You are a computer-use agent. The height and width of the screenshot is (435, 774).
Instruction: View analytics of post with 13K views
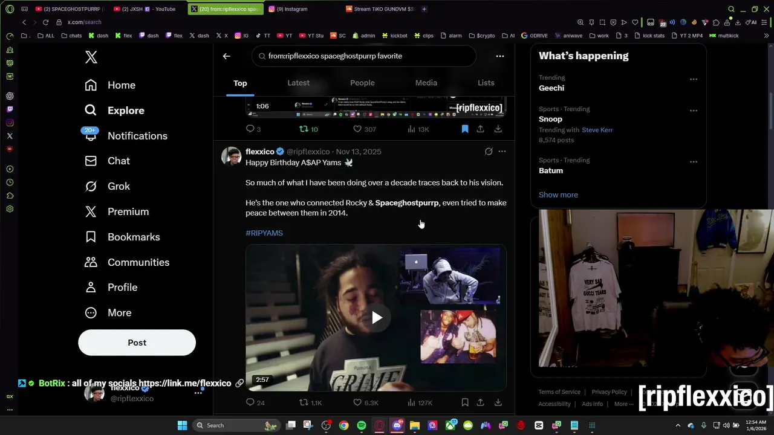pyautogui.click(x=418, y=129)
